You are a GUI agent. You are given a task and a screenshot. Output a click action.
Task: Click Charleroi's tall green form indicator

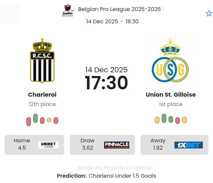(35, 118)
